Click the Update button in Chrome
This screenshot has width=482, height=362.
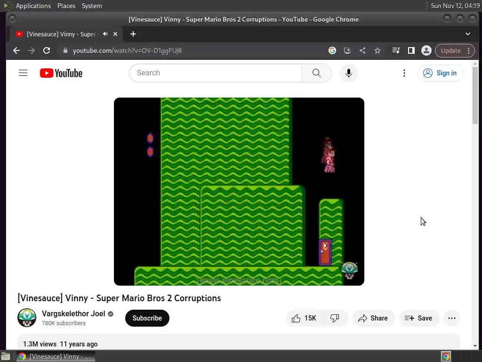[x=450, y=50]
